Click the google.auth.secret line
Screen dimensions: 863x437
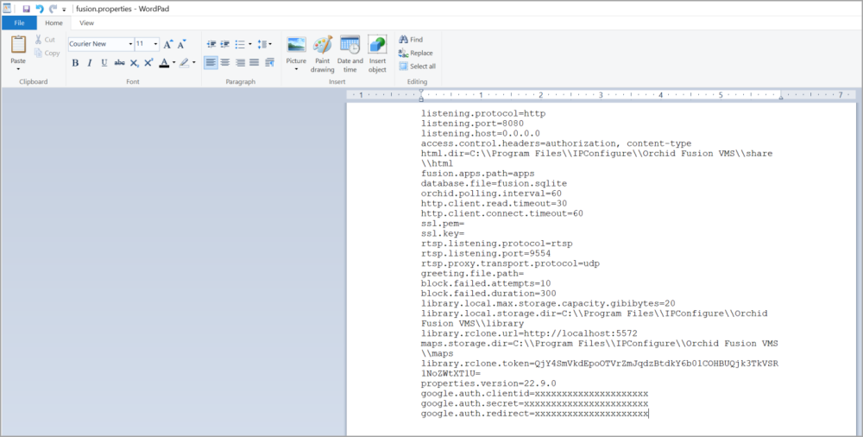coord(534,403)
